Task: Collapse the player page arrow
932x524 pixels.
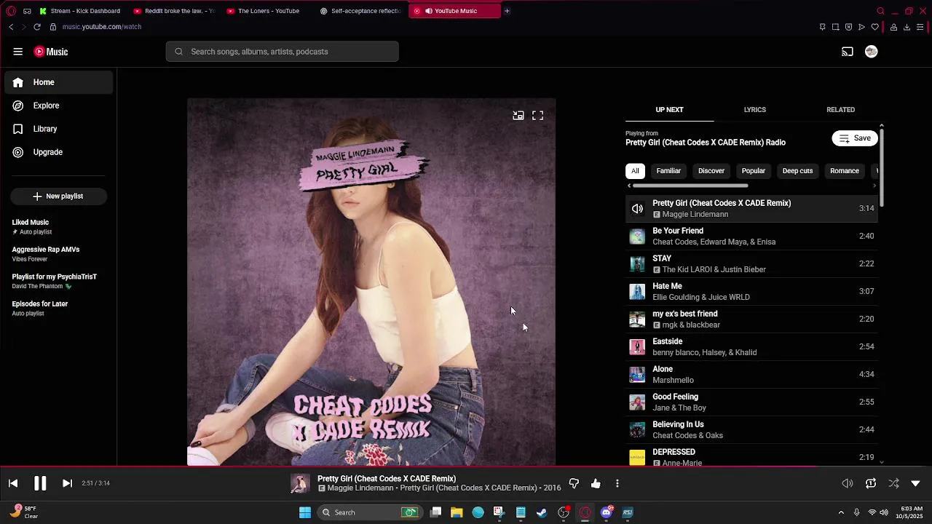Action: coord(916,483)
